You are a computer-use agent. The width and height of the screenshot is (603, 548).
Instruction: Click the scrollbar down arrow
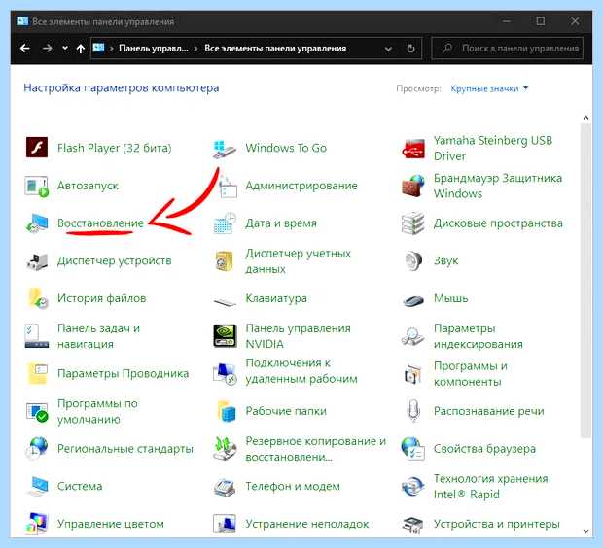[x=585, y=531]
